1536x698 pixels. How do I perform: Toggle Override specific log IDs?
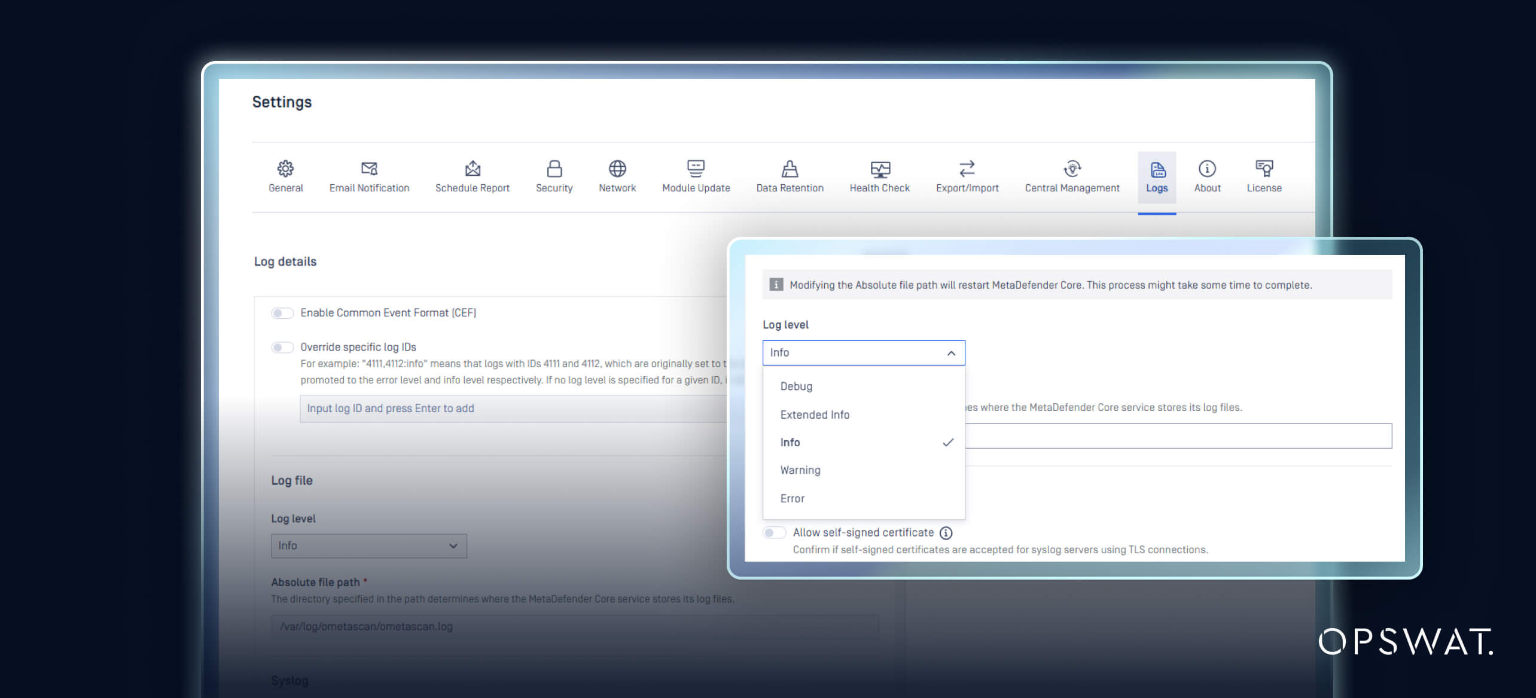[282, 347]
